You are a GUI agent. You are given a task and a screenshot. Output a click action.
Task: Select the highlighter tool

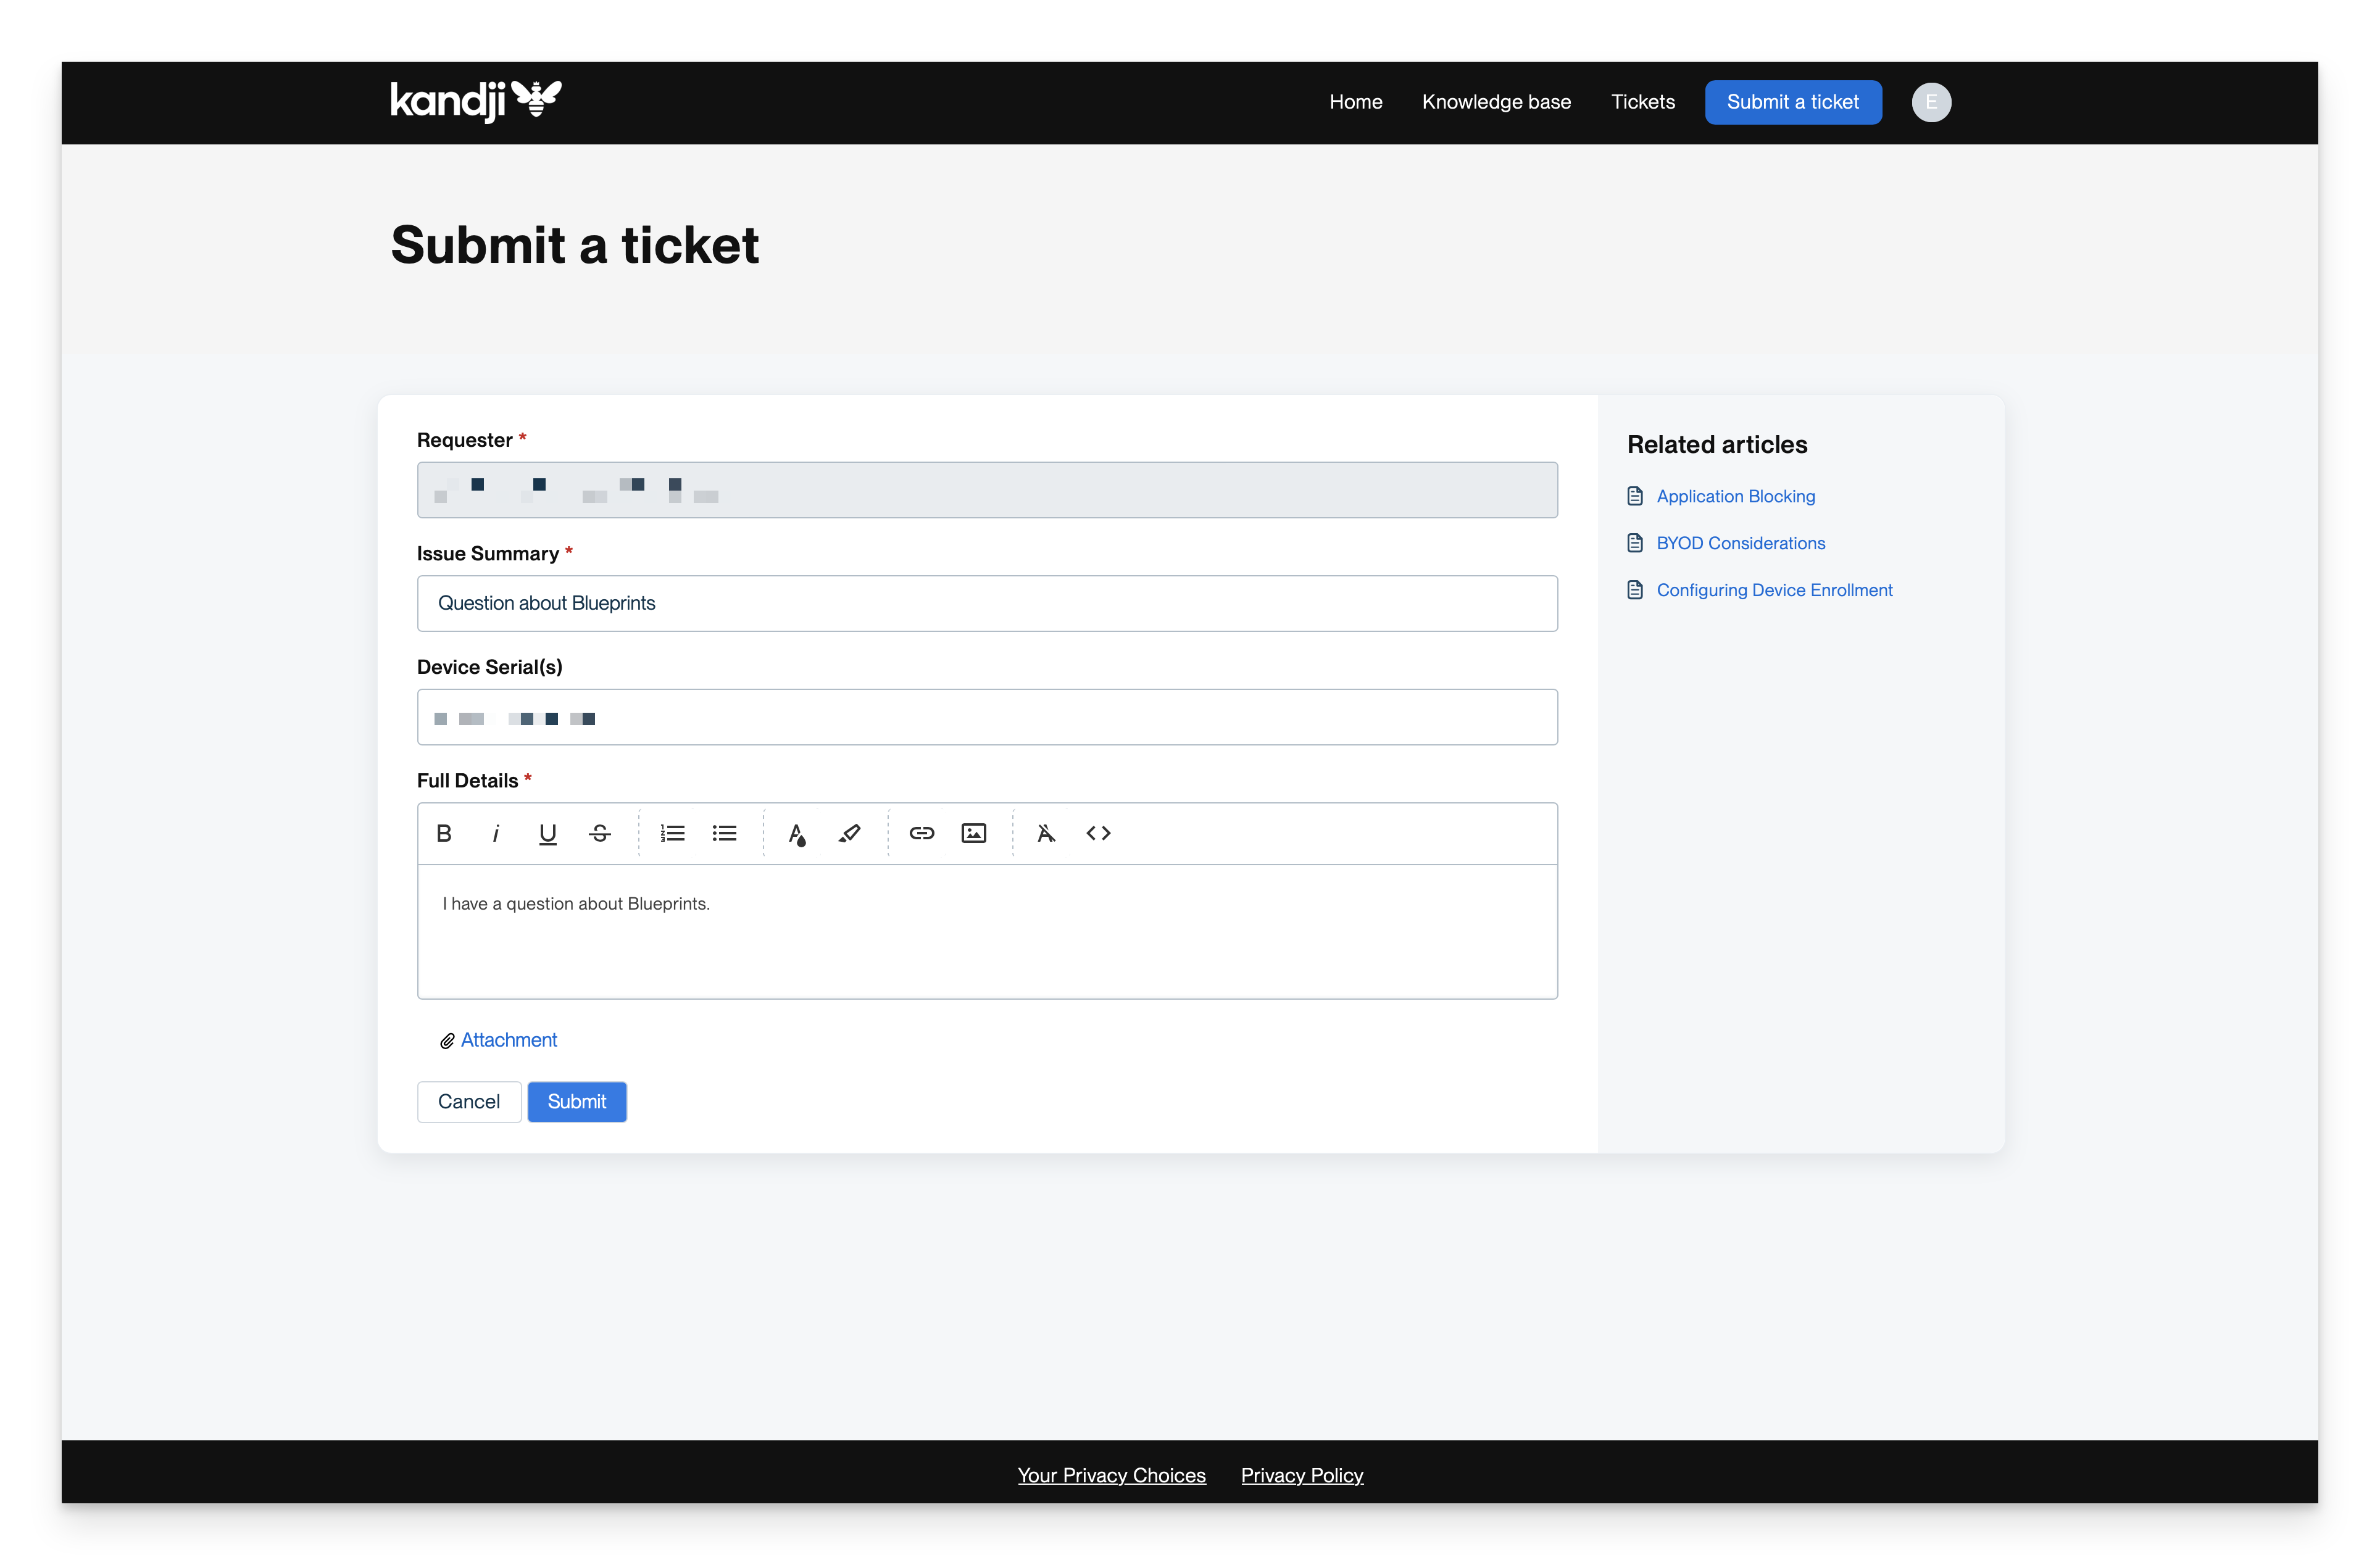(849, 833)
